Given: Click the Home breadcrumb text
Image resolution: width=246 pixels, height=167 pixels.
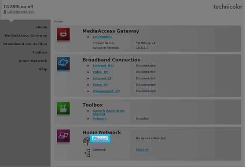Looking at the screenshot, I should pos(59,22).
